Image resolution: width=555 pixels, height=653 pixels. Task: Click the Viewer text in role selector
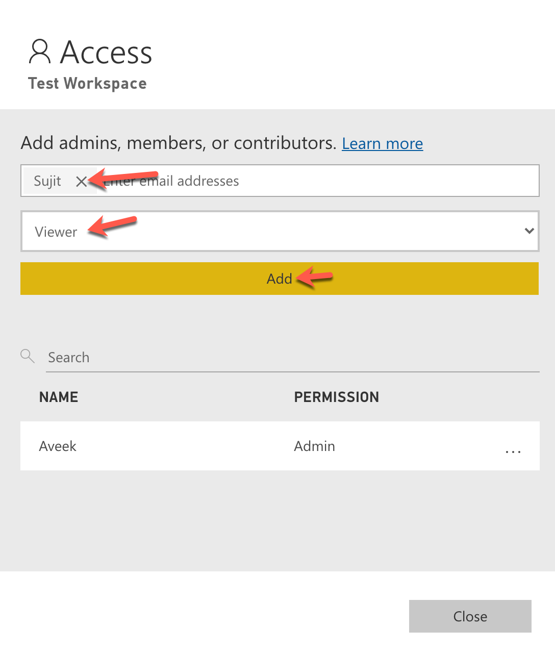pos(56,232)
